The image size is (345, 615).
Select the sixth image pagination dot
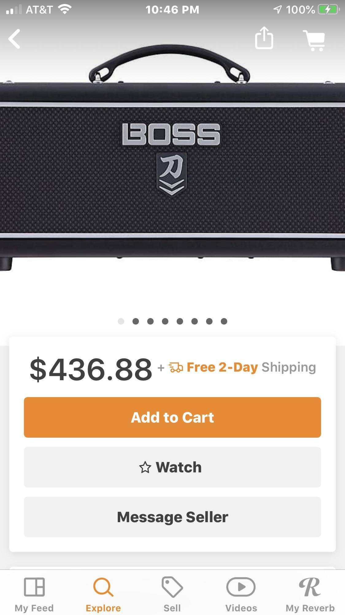pyautogui.click(x=194, y=321)
